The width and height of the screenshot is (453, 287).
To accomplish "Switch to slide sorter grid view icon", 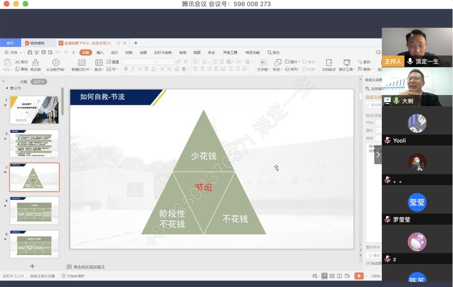I will pyautogui.click(x=332, y=276).
